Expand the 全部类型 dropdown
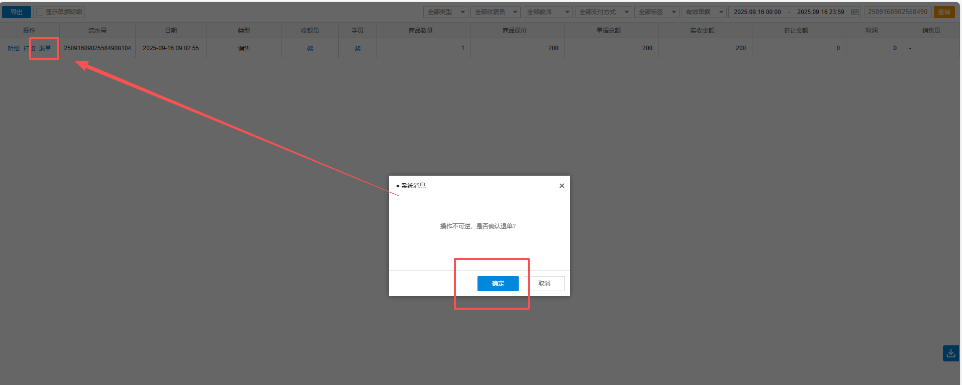This screenshot has width=962, height=385. coord(445,12)
